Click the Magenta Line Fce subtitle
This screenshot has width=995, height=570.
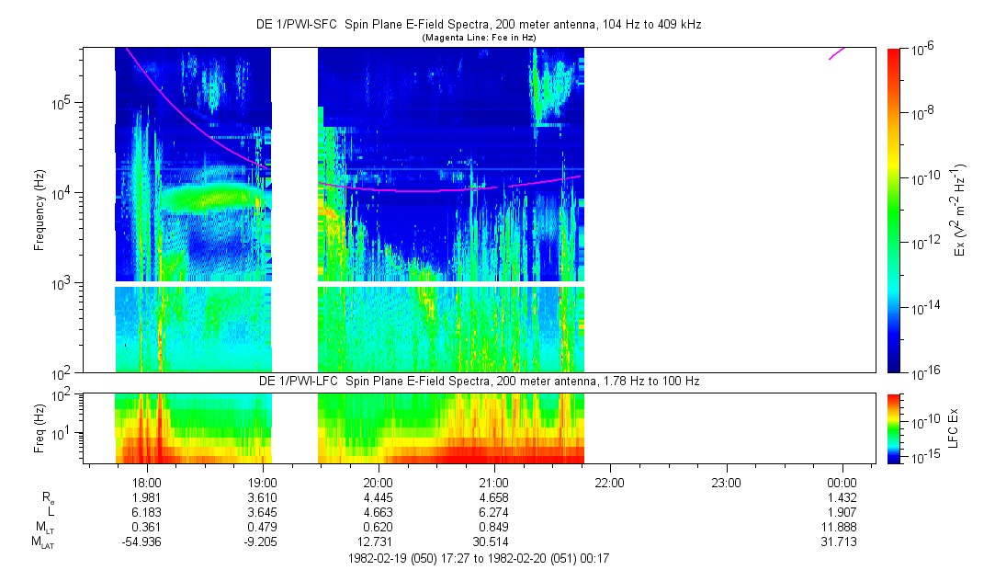click(x=479, y=38)
